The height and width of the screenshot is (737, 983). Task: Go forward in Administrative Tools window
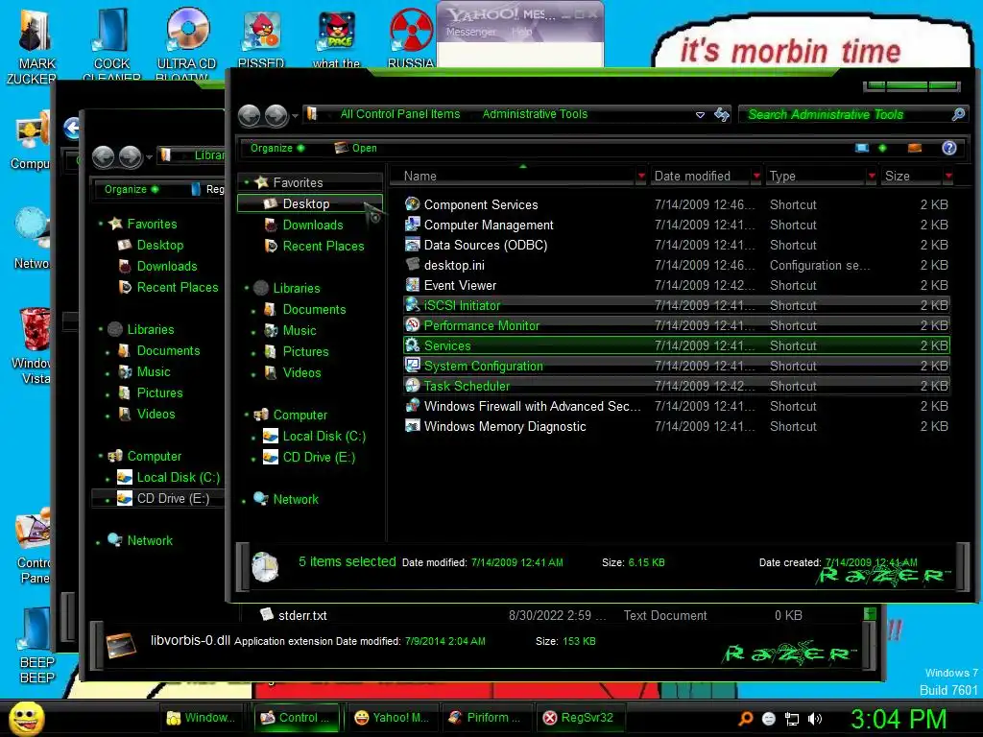click(x=276, y=115)
